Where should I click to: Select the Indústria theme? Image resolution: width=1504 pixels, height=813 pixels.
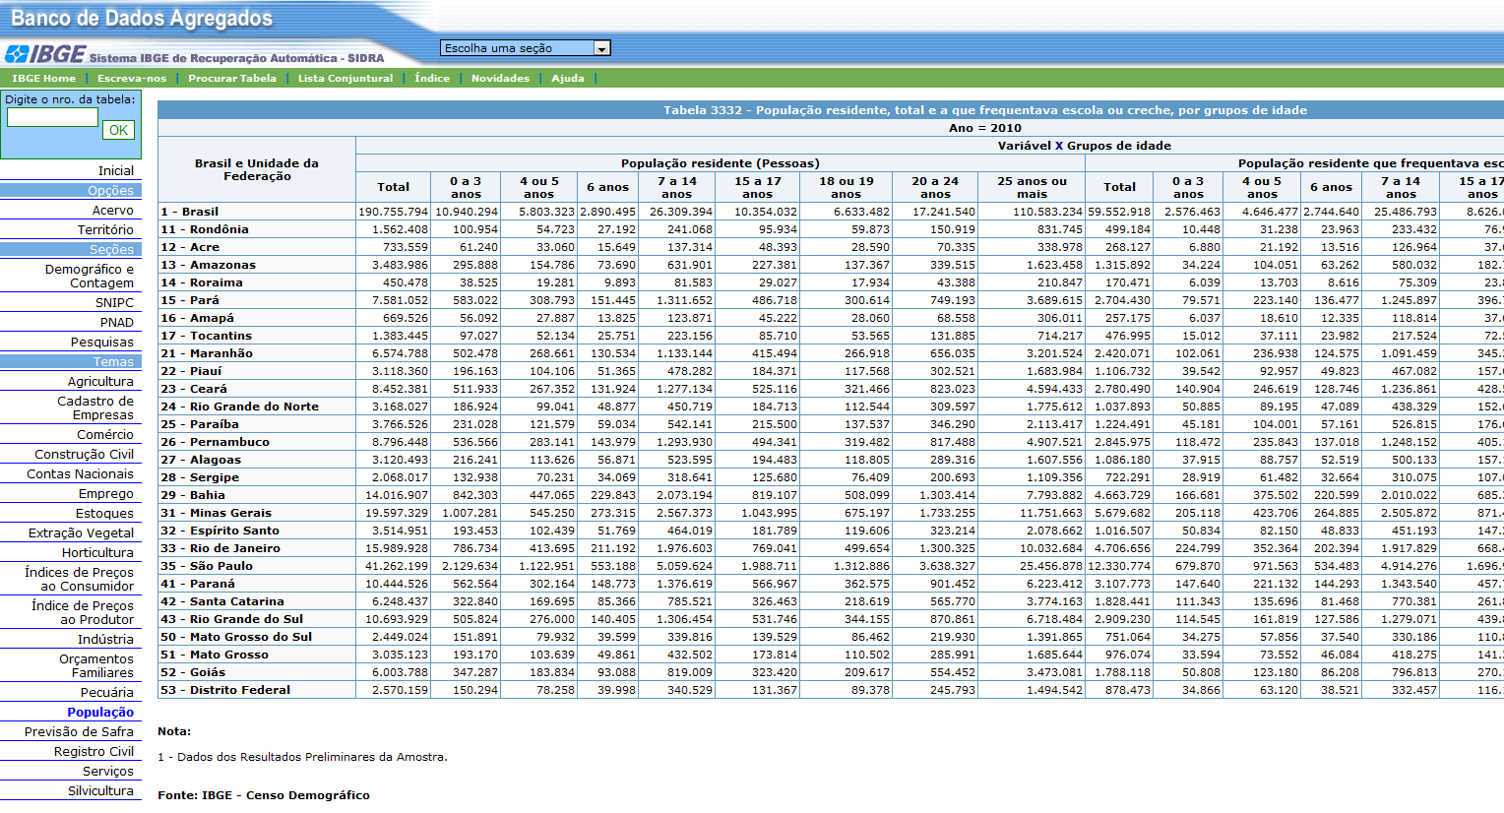tap(105, 639)
